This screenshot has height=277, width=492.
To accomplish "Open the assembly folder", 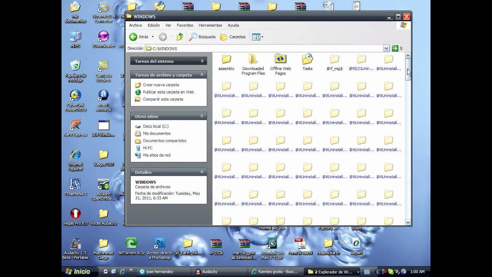I will coord(226,62).
